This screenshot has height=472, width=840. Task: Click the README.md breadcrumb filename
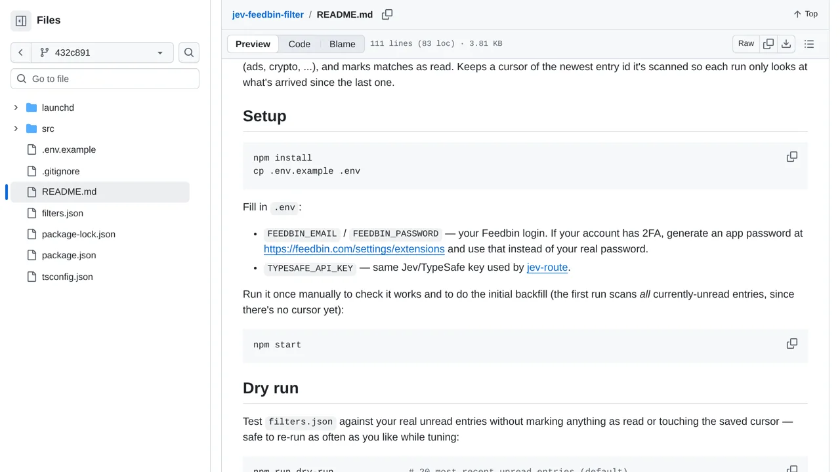[345, 14]
